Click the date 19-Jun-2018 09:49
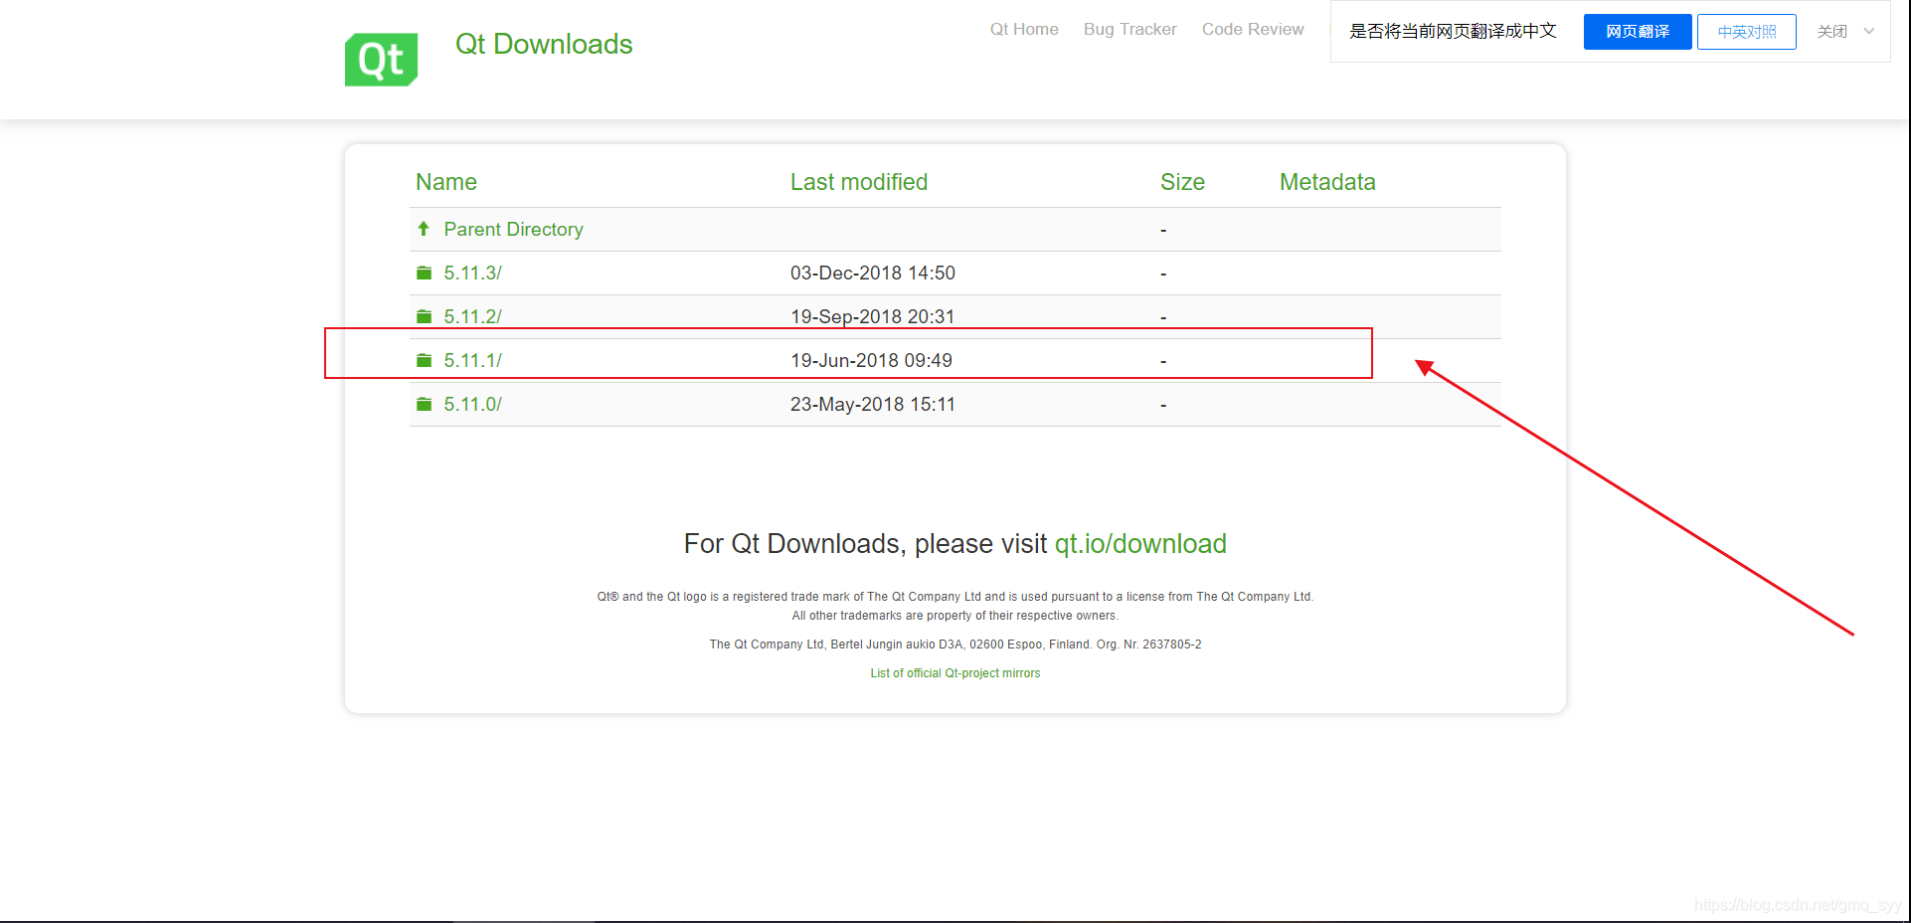 pos(871,360)
